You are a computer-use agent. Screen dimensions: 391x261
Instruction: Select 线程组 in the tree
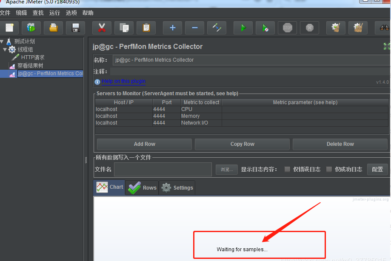25,50
